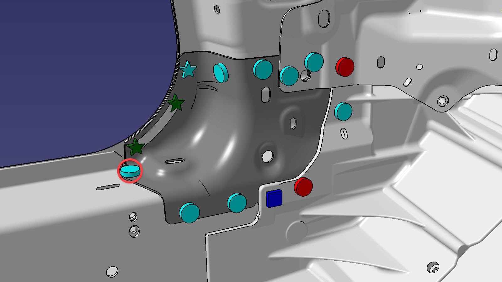502x282 pixels.
Task: Select the large oval slot at top center
Action: pyautogui.click(x=324, y=18)
